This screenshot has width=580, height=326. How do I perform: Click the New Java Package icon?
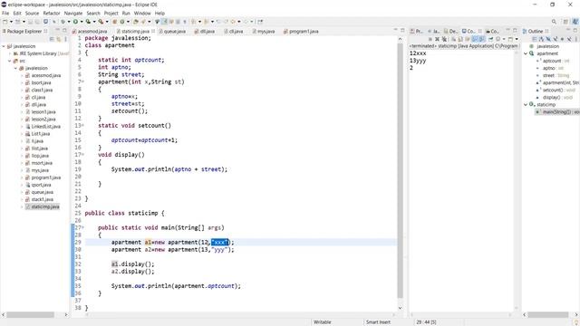tap(115, 22)
